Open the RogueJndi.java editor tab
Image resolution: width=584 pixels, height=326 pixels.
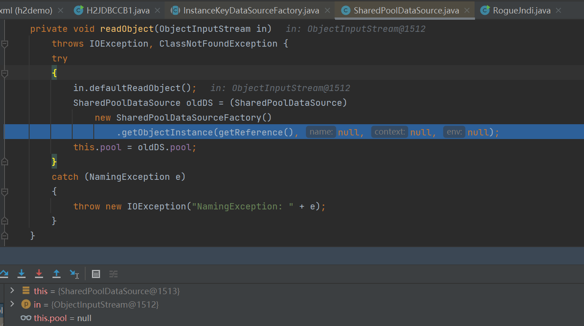pyautogui.click(x=521, y=10)
